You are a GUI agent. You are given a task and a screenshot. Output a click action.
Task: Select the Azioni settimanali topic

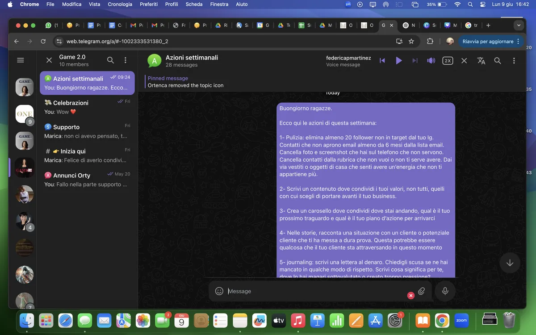click(87, 83)
